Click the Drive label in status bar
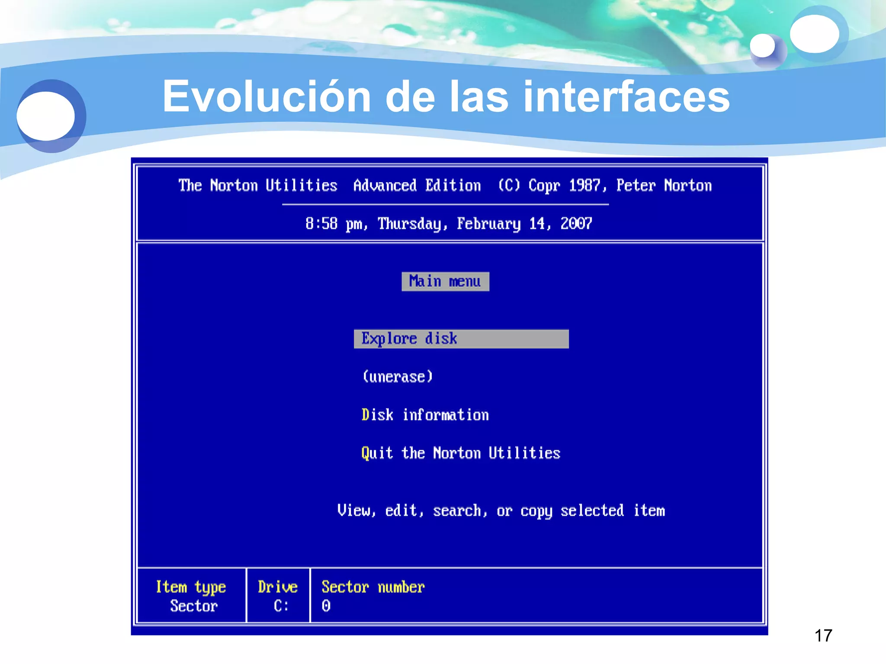This screenshot has width=886, height=664. [278, 587]
